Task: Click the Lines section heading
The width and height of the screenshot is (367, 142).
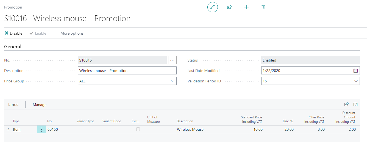Action: coord(13,105)
